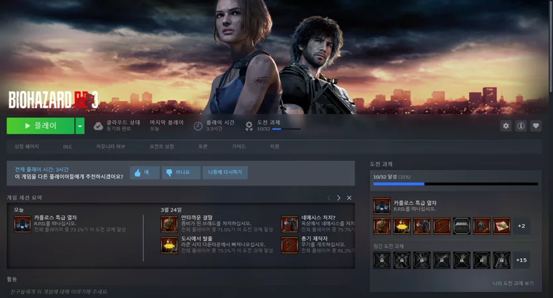The image size is (553, 298).
Task: Open the game settings gear icon
Action: pyautogui.click(x=506, y=126)
